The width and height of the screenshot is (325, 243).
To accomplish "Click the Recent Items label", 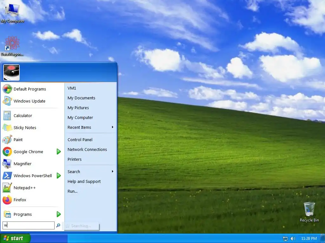I will (x=79, y=127).
